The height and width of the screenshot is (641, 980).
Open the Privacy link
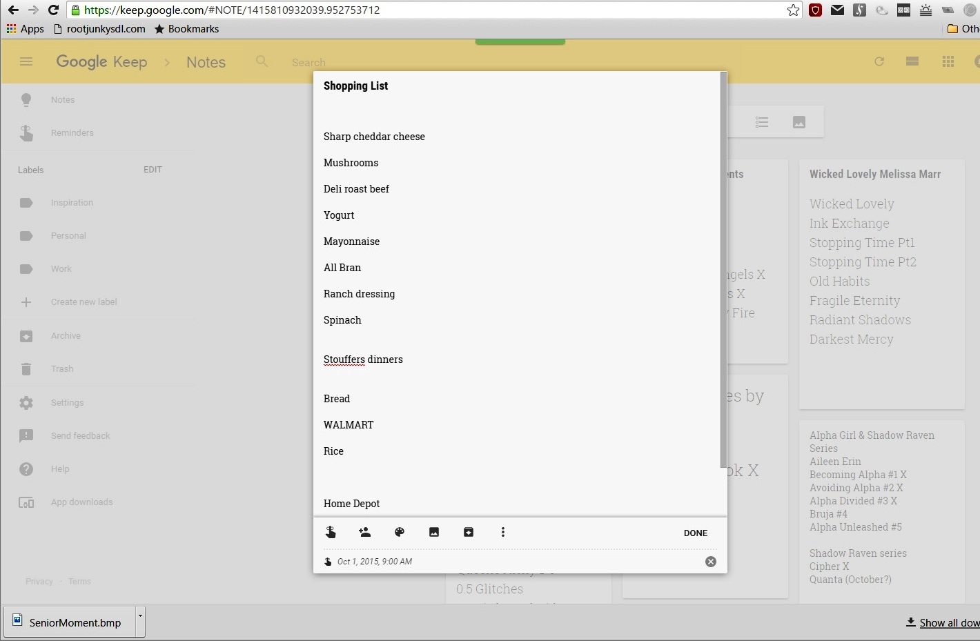pos(39,582)
